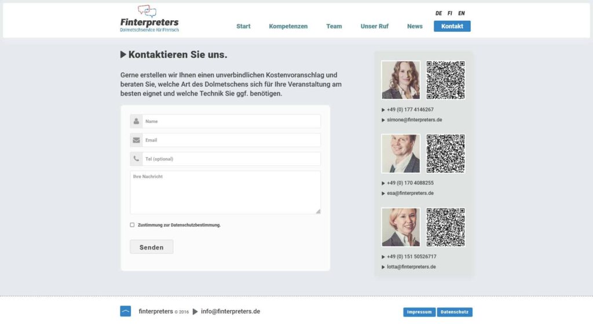
Task: Click the QR code next to Simone's photo
Action: pos(445,80)
